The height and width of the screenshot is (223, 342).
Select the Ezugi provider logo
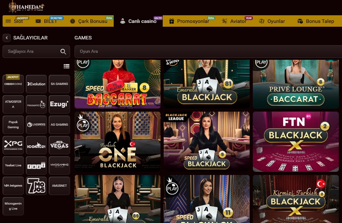[59, 104]
